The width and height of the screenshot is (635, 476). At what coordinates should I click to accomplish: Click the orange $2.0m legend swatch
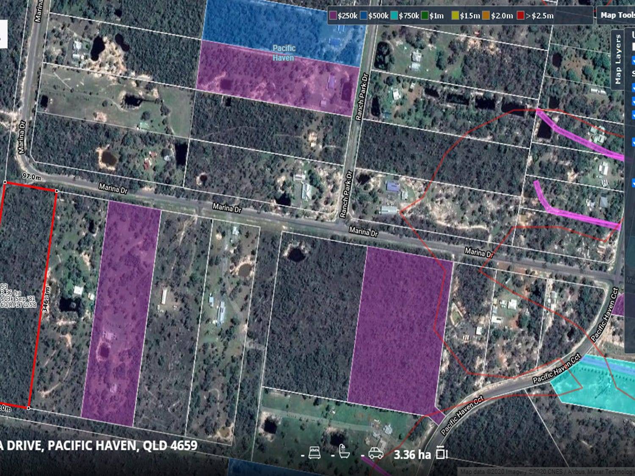click(x=486, y=16)
